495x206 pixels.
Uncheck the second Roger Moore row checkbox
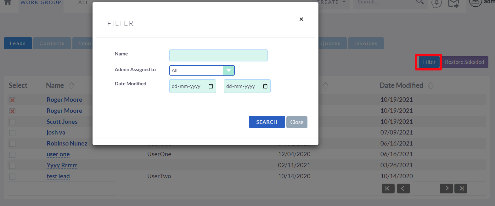tap(12, 111)
